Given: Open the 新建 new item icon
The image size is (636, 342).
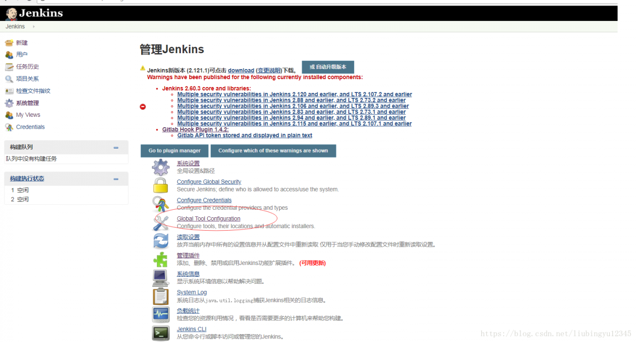Looking at the screenshot, I should pyautogui.click(x=9, y=43).
